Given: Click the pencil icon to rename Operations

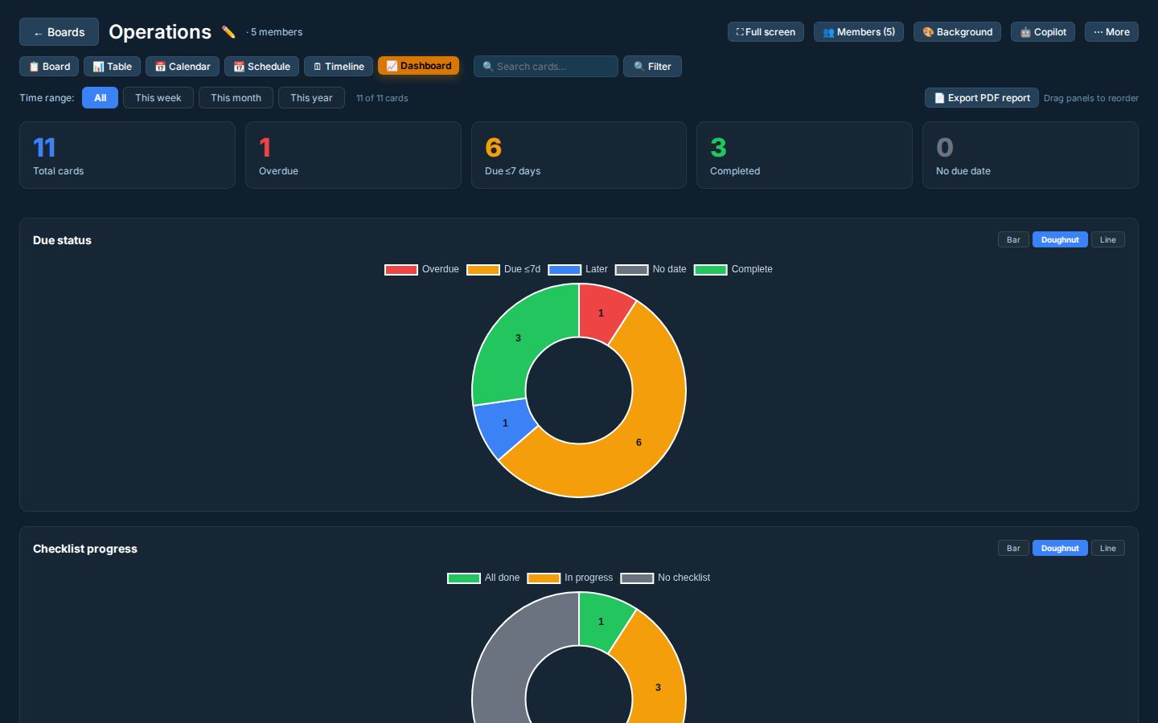Looking at the screenshot, I should 228,32.
